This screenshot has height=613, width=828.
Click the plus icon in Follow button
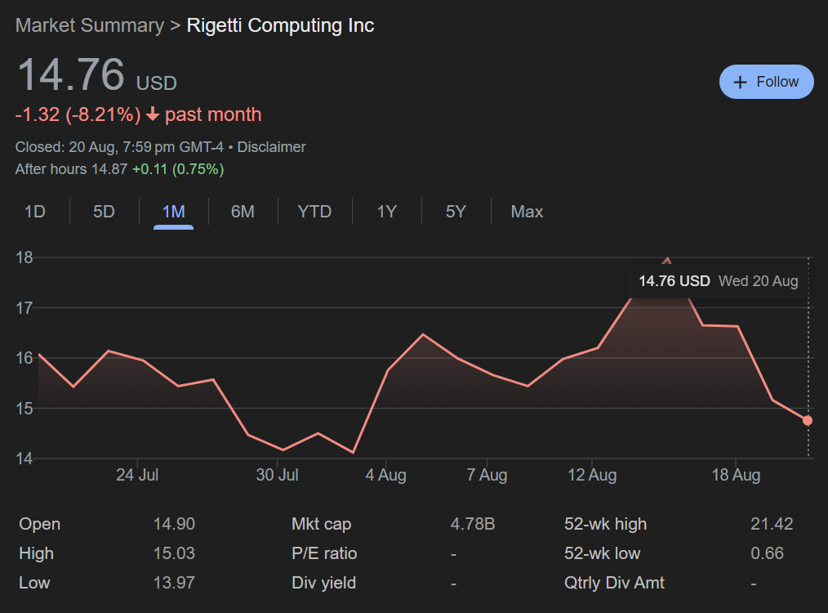tap(741, 83)
